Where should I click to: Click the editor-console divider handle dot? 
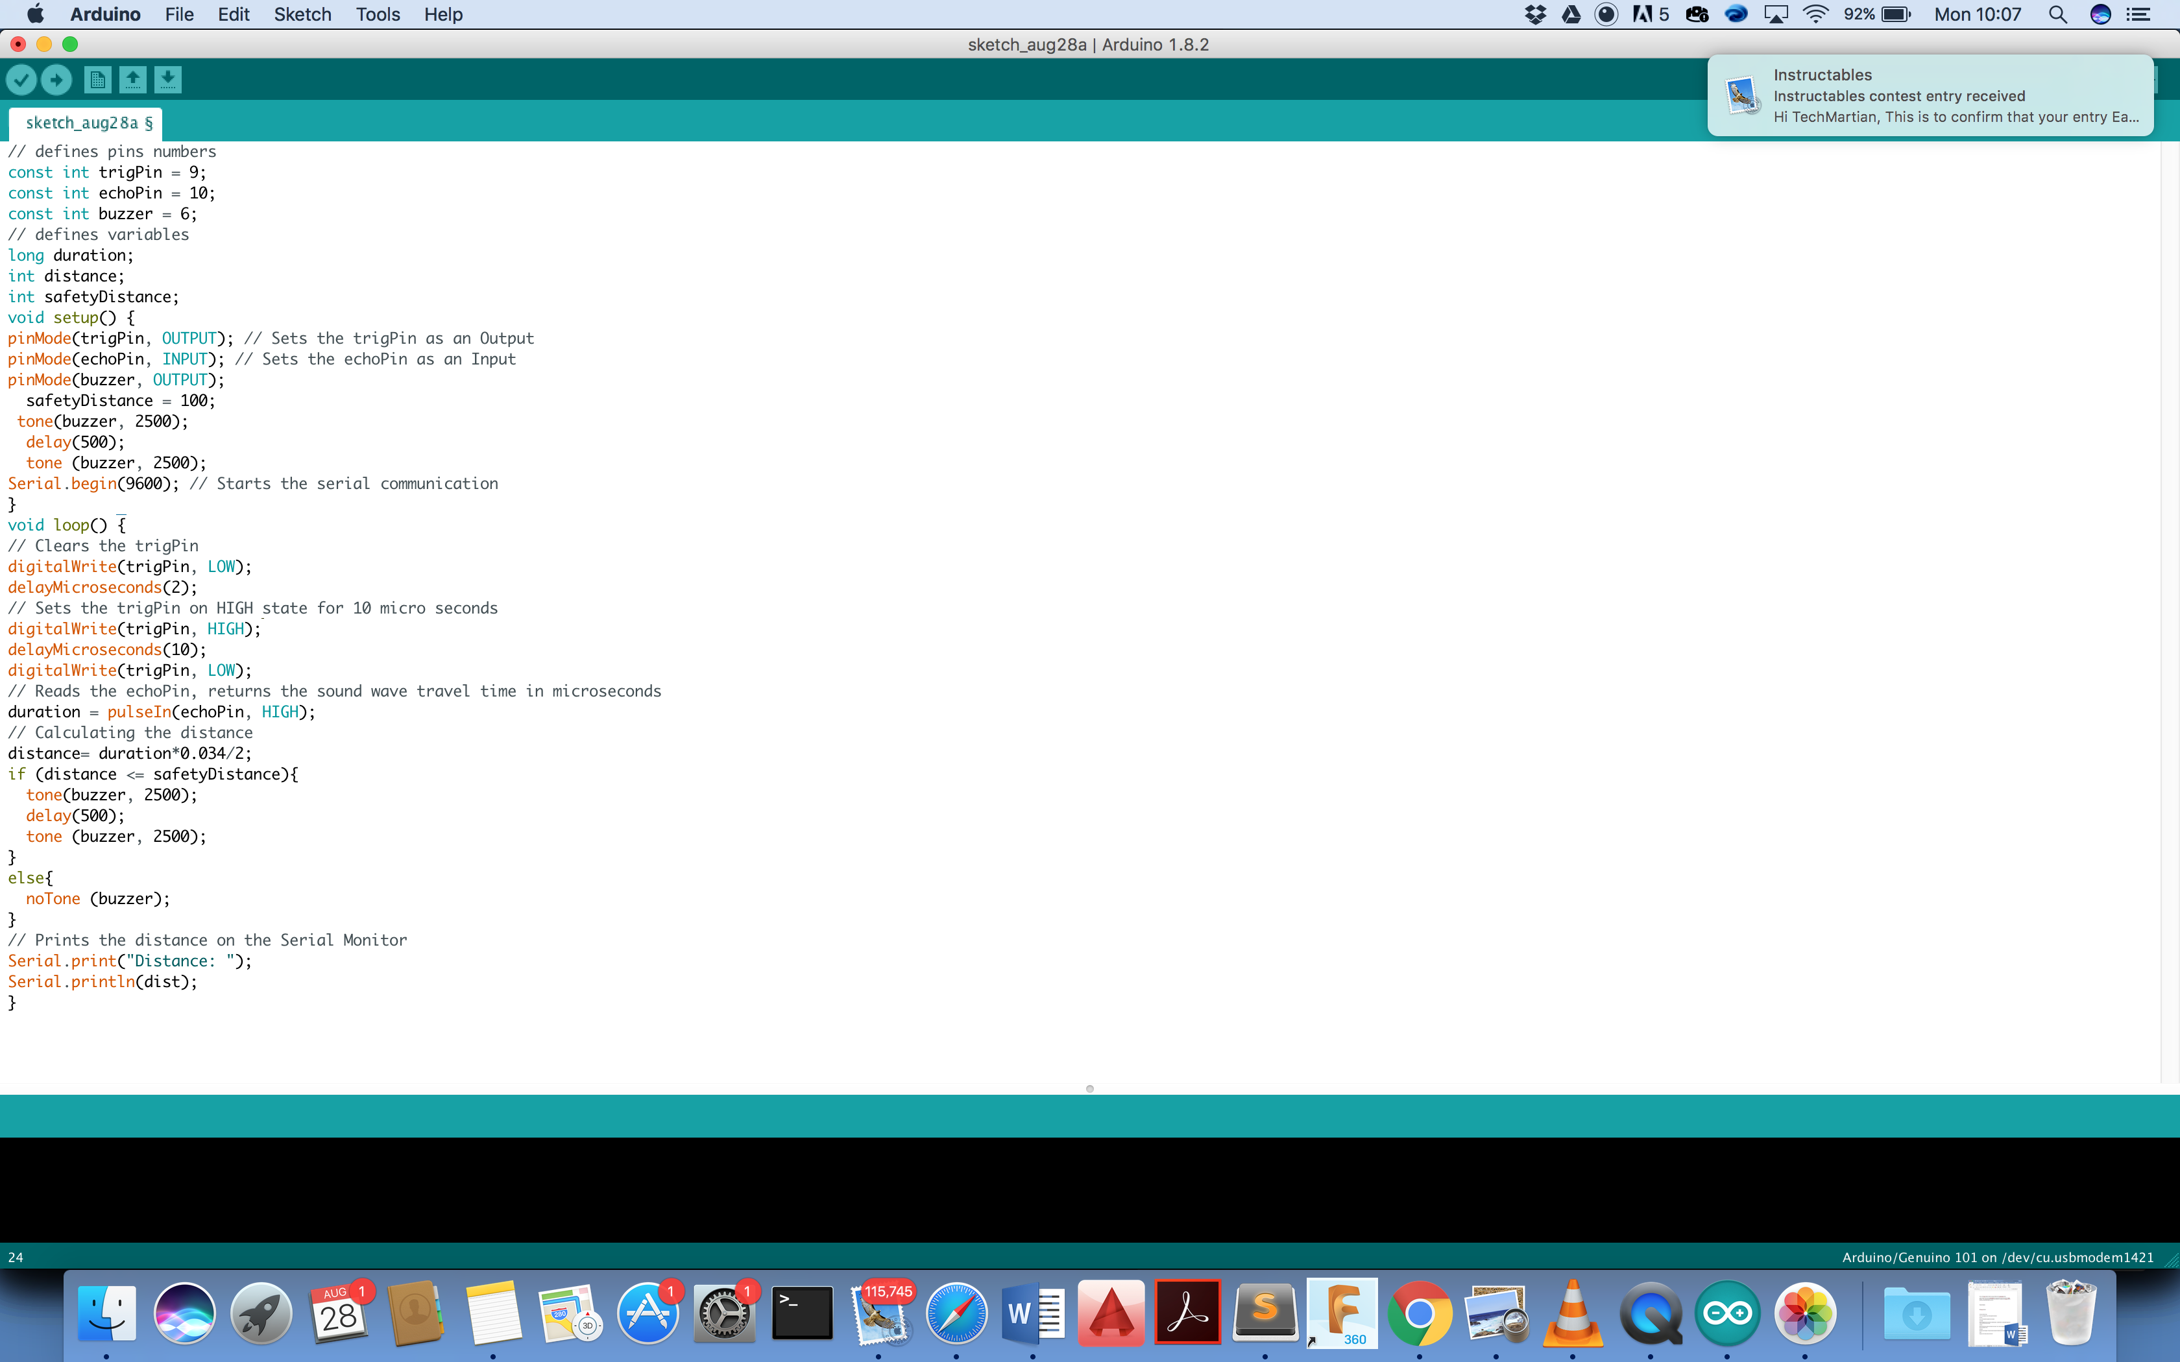1090,1089
